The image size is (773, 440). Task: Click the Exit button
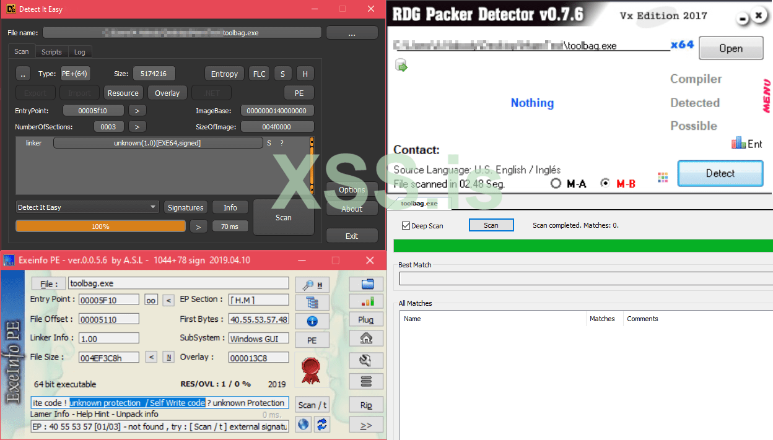[352, 236]
